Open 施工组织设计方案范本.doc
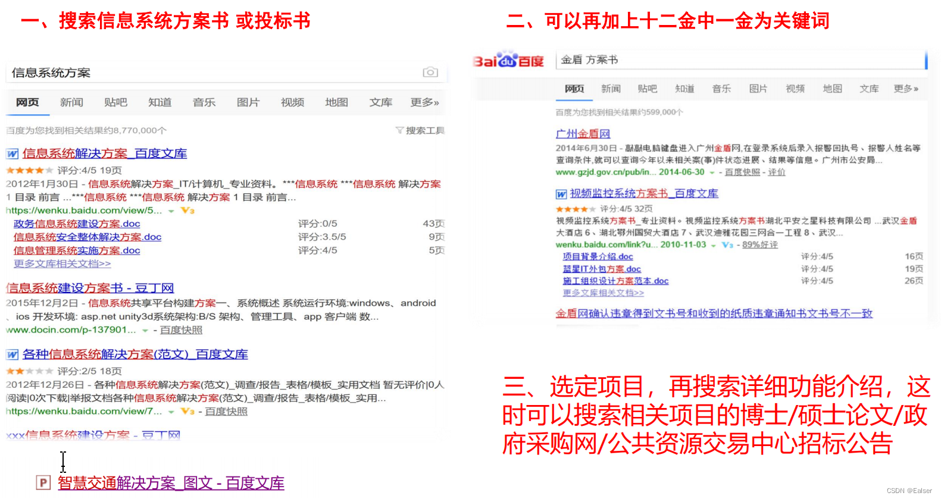 pyautogui.click(x=616, y=281)
